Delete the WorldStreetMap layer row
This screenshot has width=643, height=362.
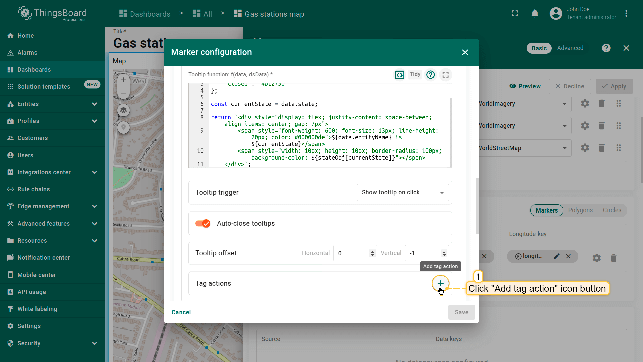(x=601, y=148)
